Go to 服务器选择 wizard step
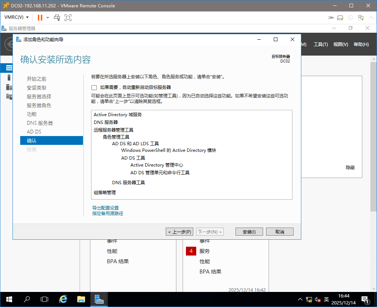This screenshot has width=377, height=307. tap(39, 96)
